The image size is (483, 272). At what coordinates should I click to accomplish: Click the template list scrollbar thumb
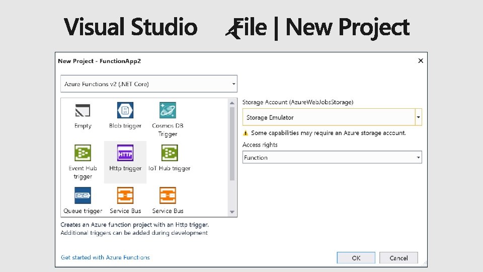(x=232, y=144)
